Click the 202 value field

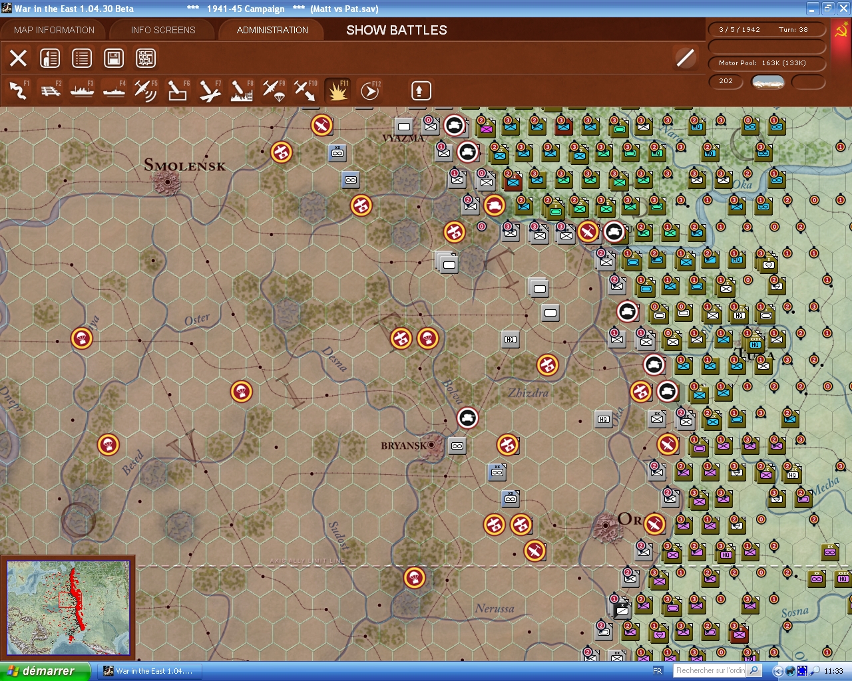(726, 81)
